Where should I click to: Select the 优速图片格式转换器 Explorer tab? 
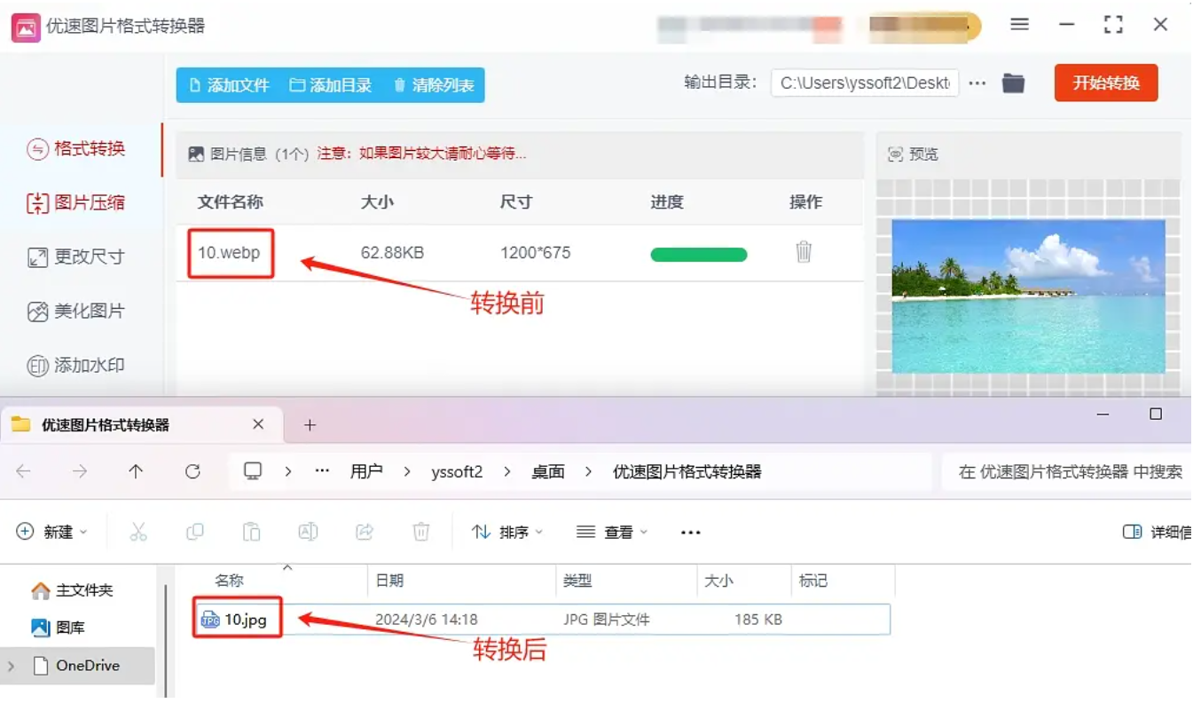point(142,425)
